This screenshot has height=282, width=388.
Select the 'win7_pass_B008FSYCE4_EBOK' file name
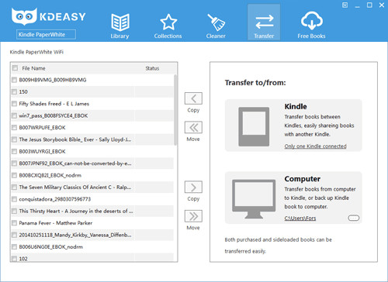click(x=54, y=115)
